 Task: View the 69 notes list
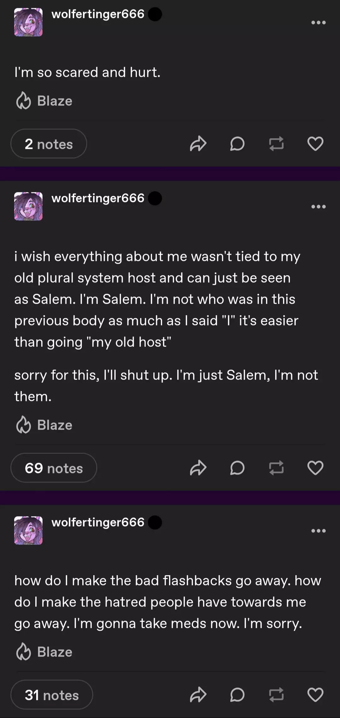click(54, 468)
